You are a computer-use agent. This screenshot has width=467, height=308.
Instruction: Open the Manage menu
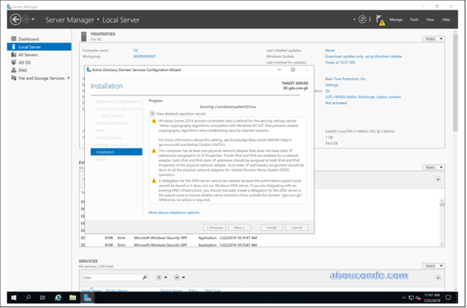(396, 20)
